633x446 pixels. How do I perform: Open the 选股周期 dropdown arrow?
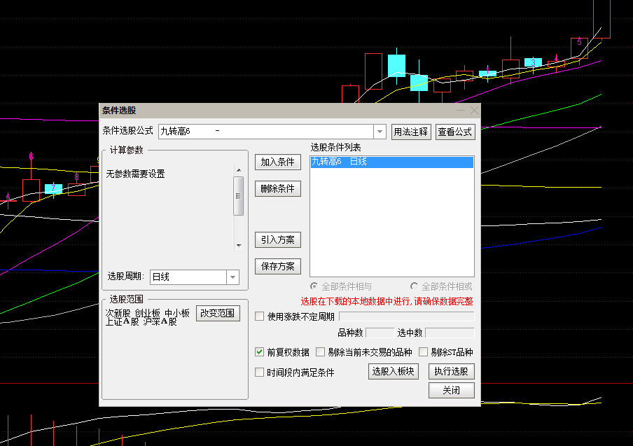click(x=233, y=277)
